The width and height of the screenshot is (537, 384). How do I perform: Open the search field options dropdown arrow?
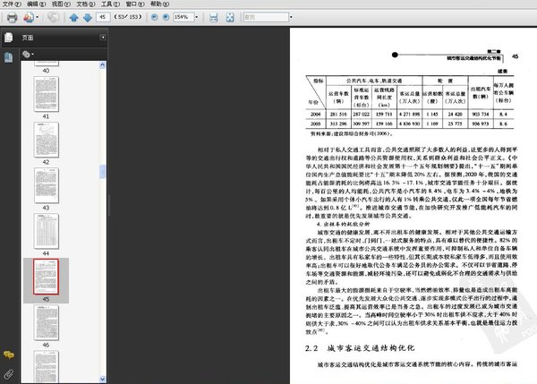coord(291,17)
